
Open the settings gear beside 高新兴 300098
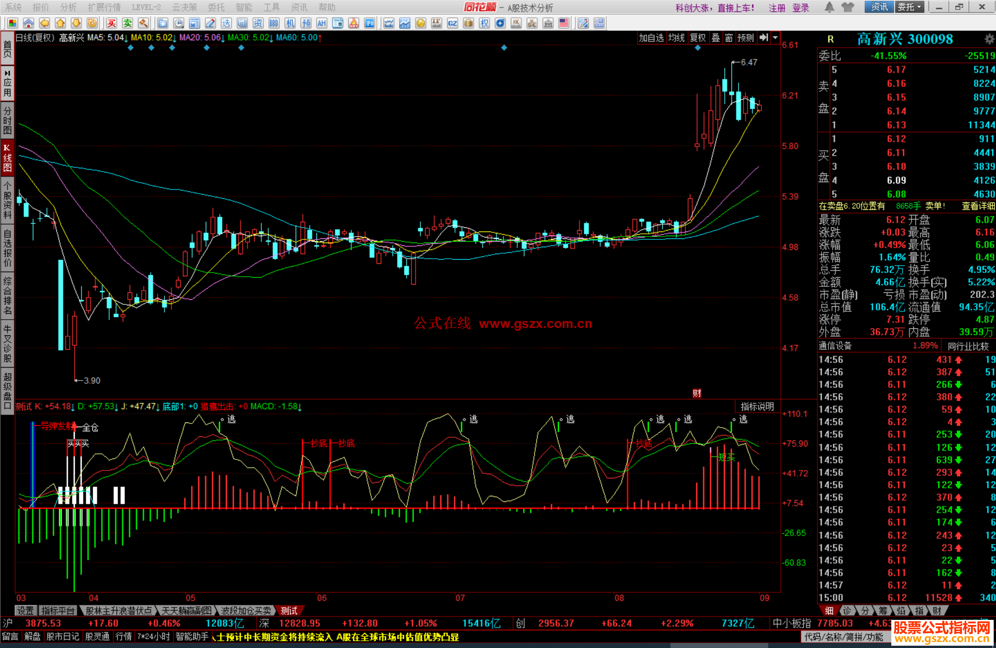pos(989,39)
